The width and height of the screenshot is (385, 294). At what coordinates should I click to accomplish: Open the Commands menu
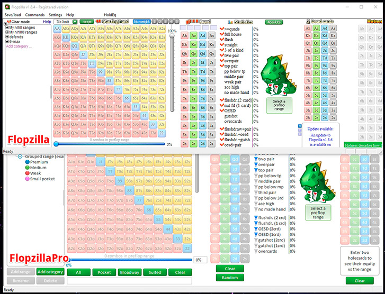35,15
